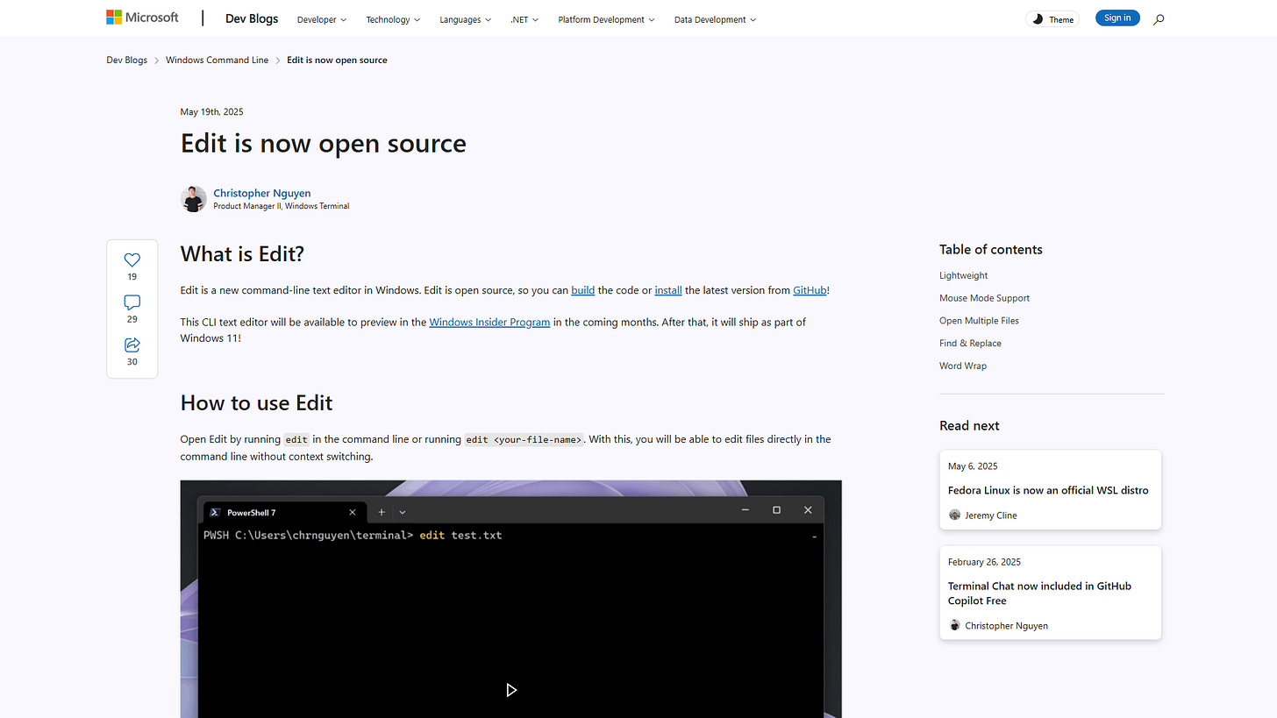The width and height of the screenshot is (1277, 718).
Task: Click 'May 6, 2025' date in card
Action: (x=973, y=466)
